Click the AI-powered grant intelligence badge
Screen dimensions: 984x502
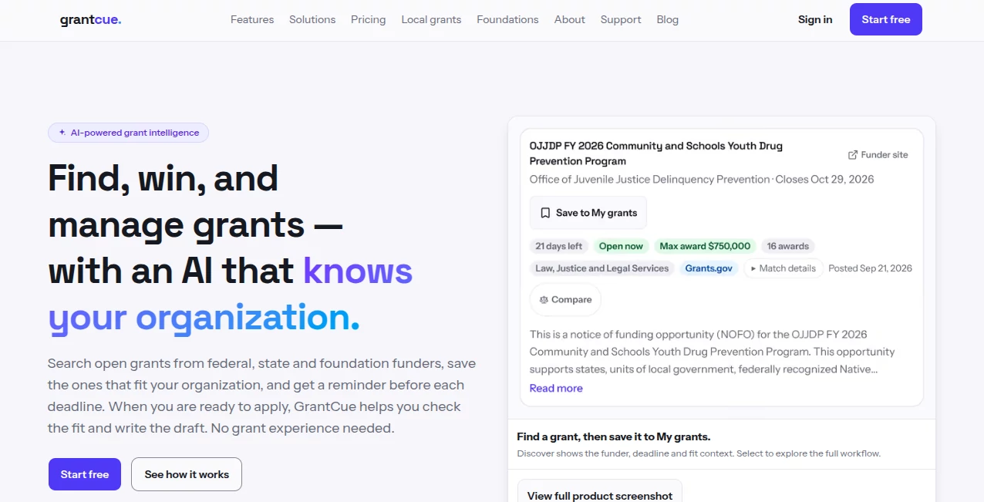pyautogui.click(x=128, y=133)
